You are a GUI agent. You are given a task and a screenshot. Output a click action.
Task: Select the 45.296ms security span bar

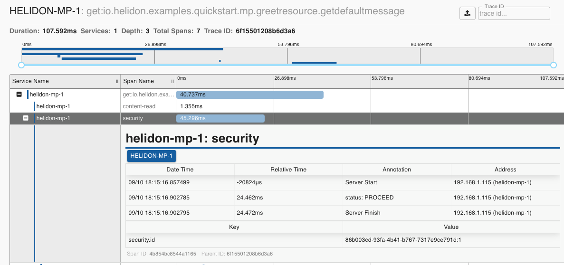220,118
